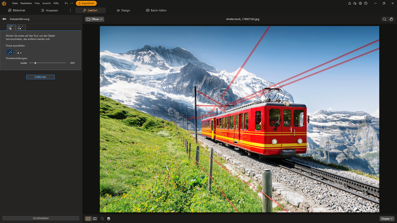
Task: Toggle the rightmost view icon in bottom bar
Action: click(109, 219)
